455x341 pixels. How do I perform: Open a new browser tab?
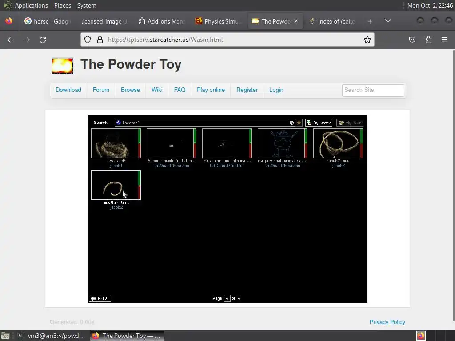coord(370,21)
